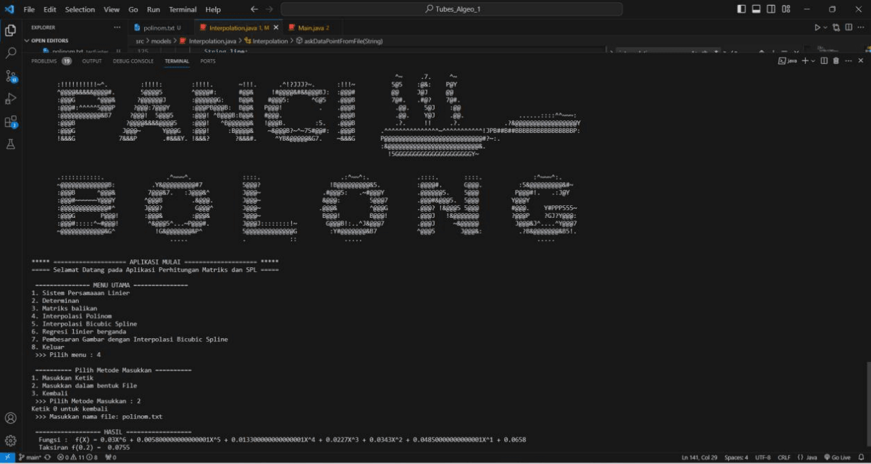
Task: Open the View menu
Action: (x=111, y=9)
